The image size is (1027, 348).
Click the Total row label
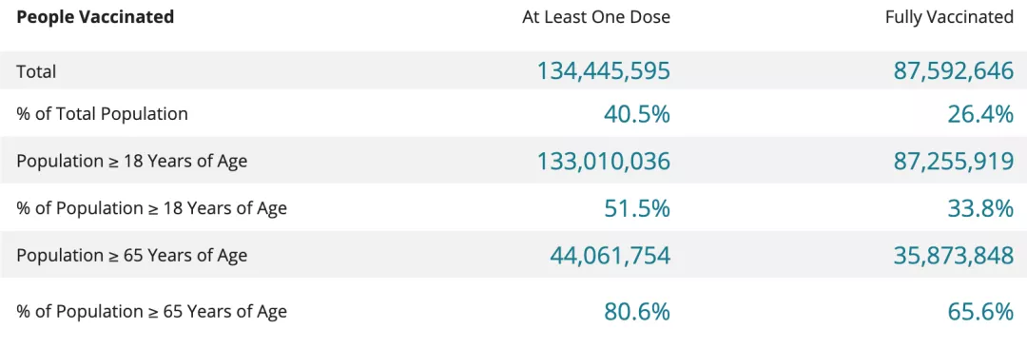pos(37,70)
